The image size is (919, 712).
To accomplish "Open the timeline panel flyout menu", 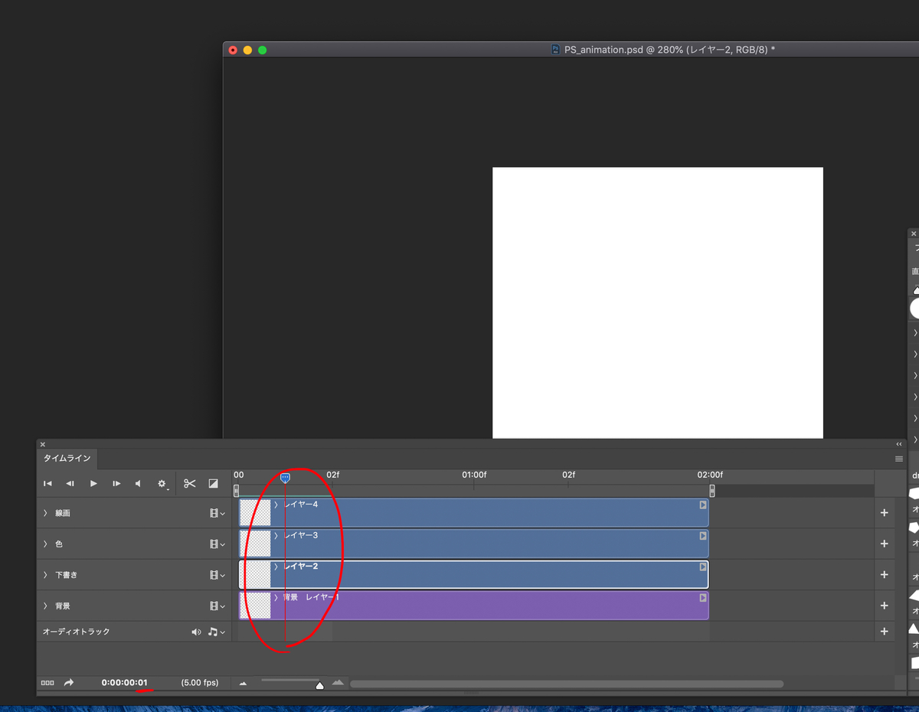I will point(899,459).
